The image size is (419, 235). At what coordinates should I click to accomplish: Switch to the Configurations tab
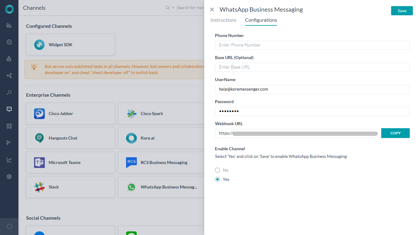click(x=261, y=20)
